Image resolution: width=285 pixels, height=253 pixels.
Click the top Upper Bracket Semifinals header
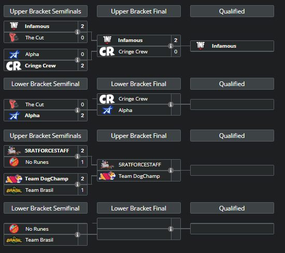[x=46, y=11]
